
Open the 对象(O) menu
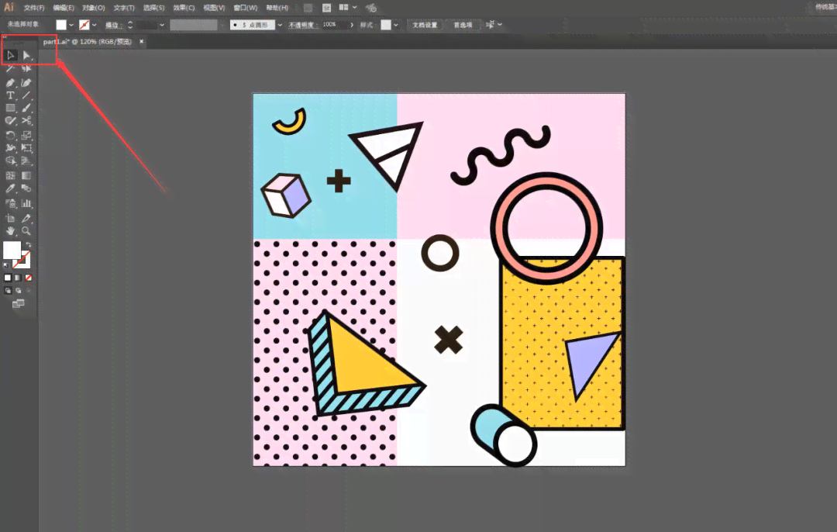pyautogui.click(x=94, y=8)
